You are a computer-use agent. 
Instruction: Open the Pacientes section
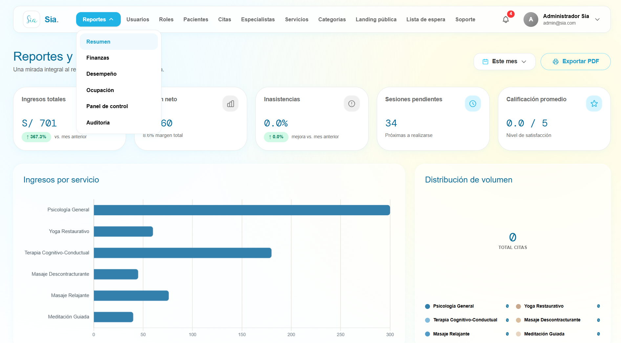coord(196,19)
